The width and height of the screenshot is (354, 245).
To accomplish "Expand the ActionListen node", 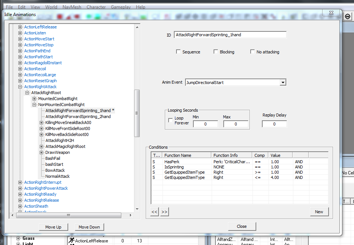I will click(x=20, y=33).
